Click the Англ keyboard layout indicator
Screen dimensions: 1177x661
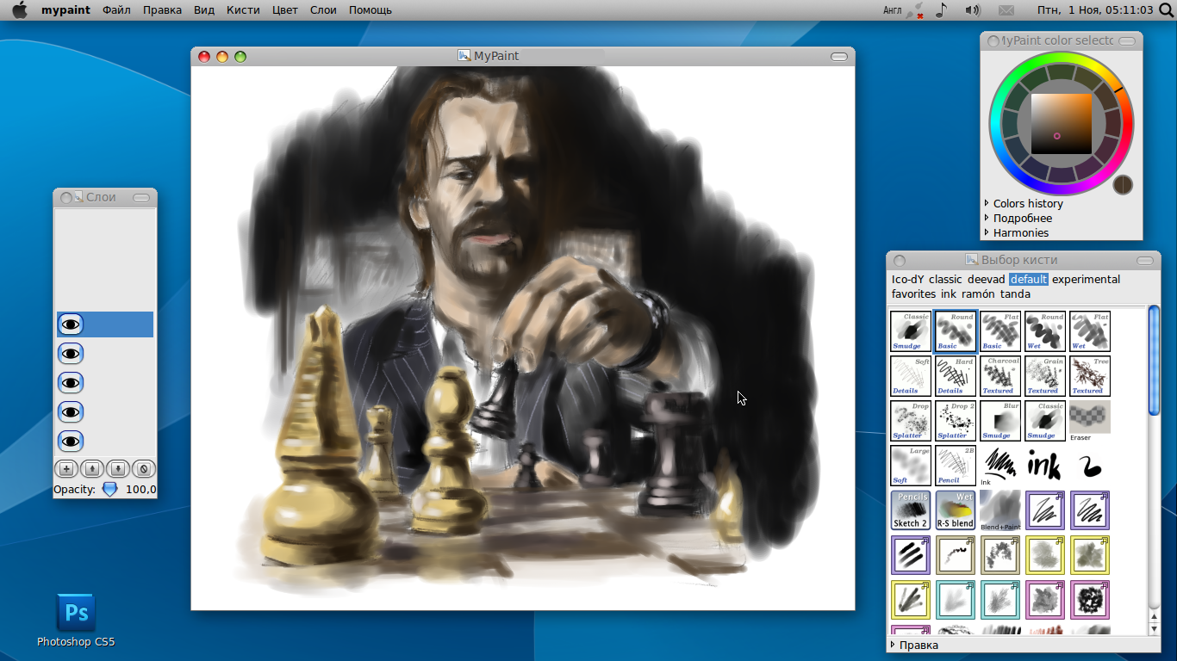click(893, 10)
